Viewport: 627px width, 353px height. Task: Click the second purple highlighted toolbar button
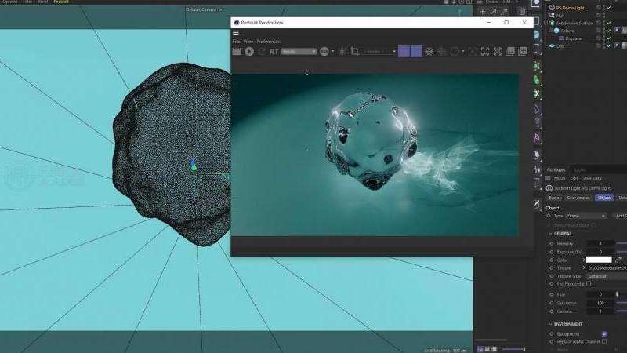[x=416, y=51]
